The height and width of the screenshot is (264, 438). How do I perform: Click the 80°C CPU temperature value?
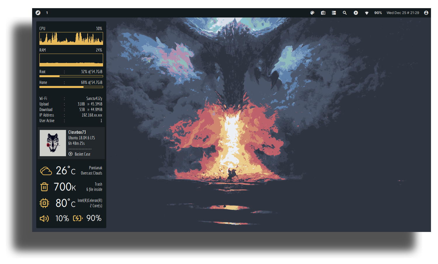pyautogui.click(x=66, y=203)
